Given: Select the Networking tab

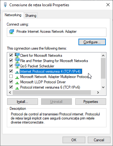Looking at the screenshot, I should tap(13, 15).
